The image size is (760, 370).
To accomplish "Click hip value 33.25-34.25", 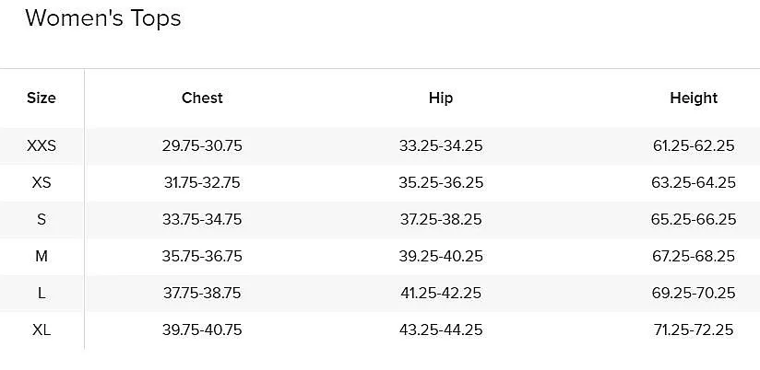I will pyautogui.click(x=441, y=145).
